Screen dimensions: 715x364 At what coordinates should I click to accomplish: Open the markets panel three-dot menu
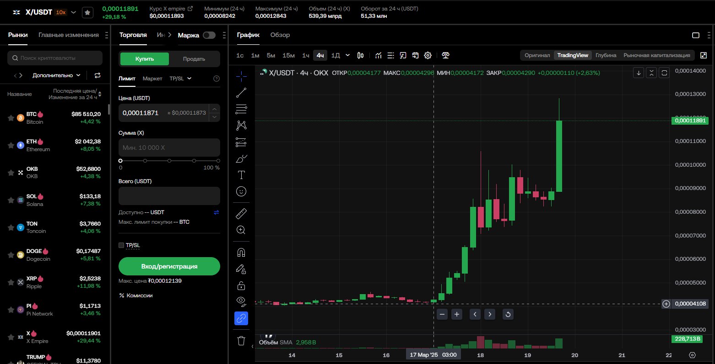pyautogui.click(x=107, y=35)
